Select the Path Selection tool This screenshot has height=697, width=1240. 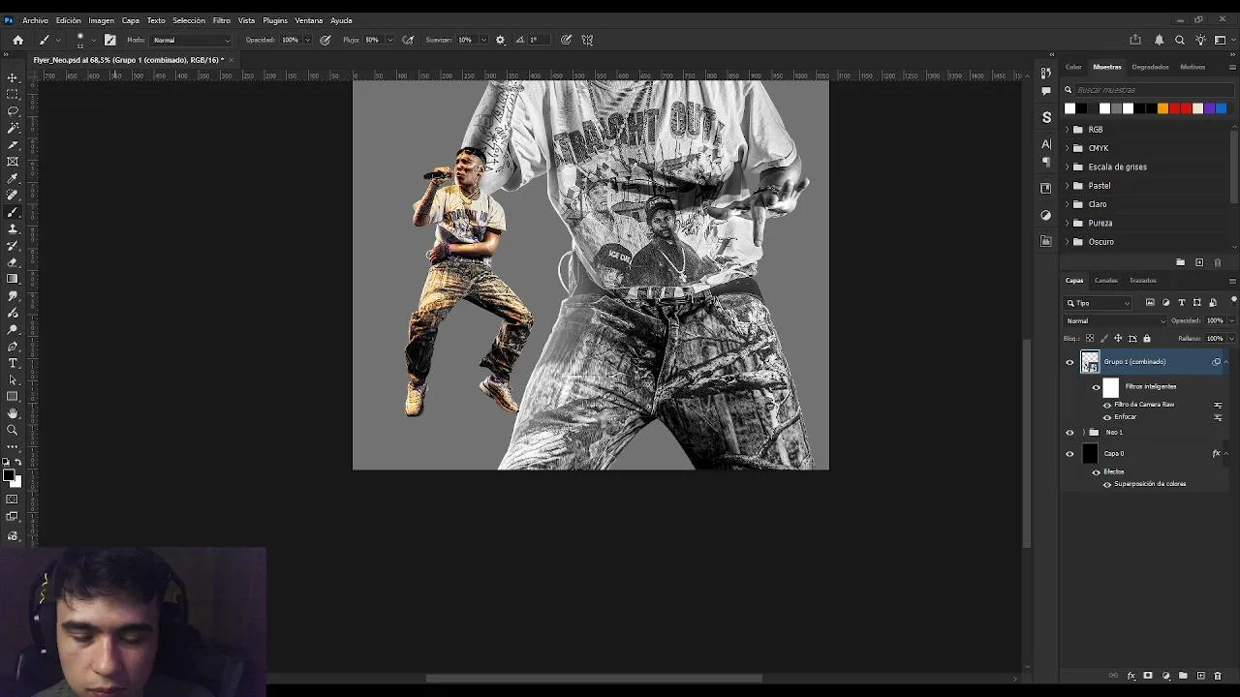click(x=13, y=379)
